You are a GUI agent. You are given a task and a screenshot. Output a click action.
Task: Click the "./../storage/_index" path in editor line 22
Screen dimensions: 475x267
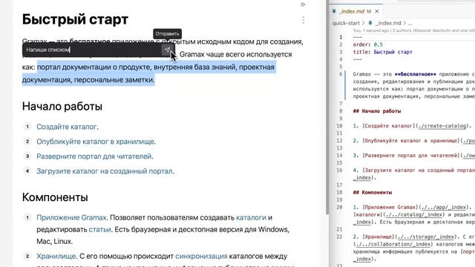click(x=426, y=237)
